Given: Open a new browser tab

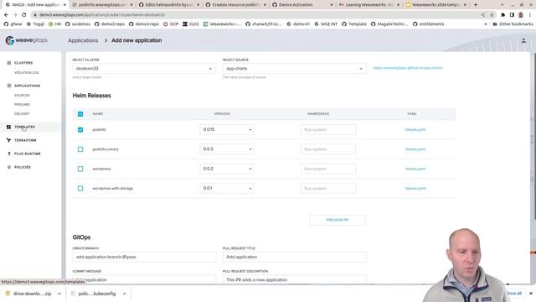Looking at the screenshot, I should [476, 5].
